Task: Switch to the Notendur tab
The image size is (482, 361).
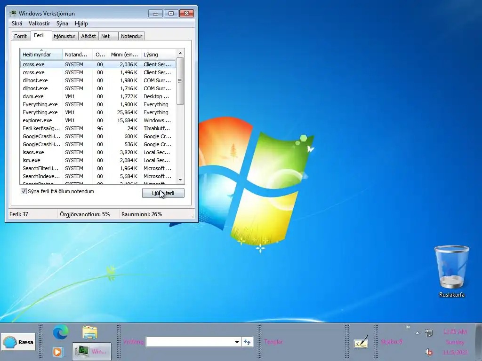Action: pos(132,36)
